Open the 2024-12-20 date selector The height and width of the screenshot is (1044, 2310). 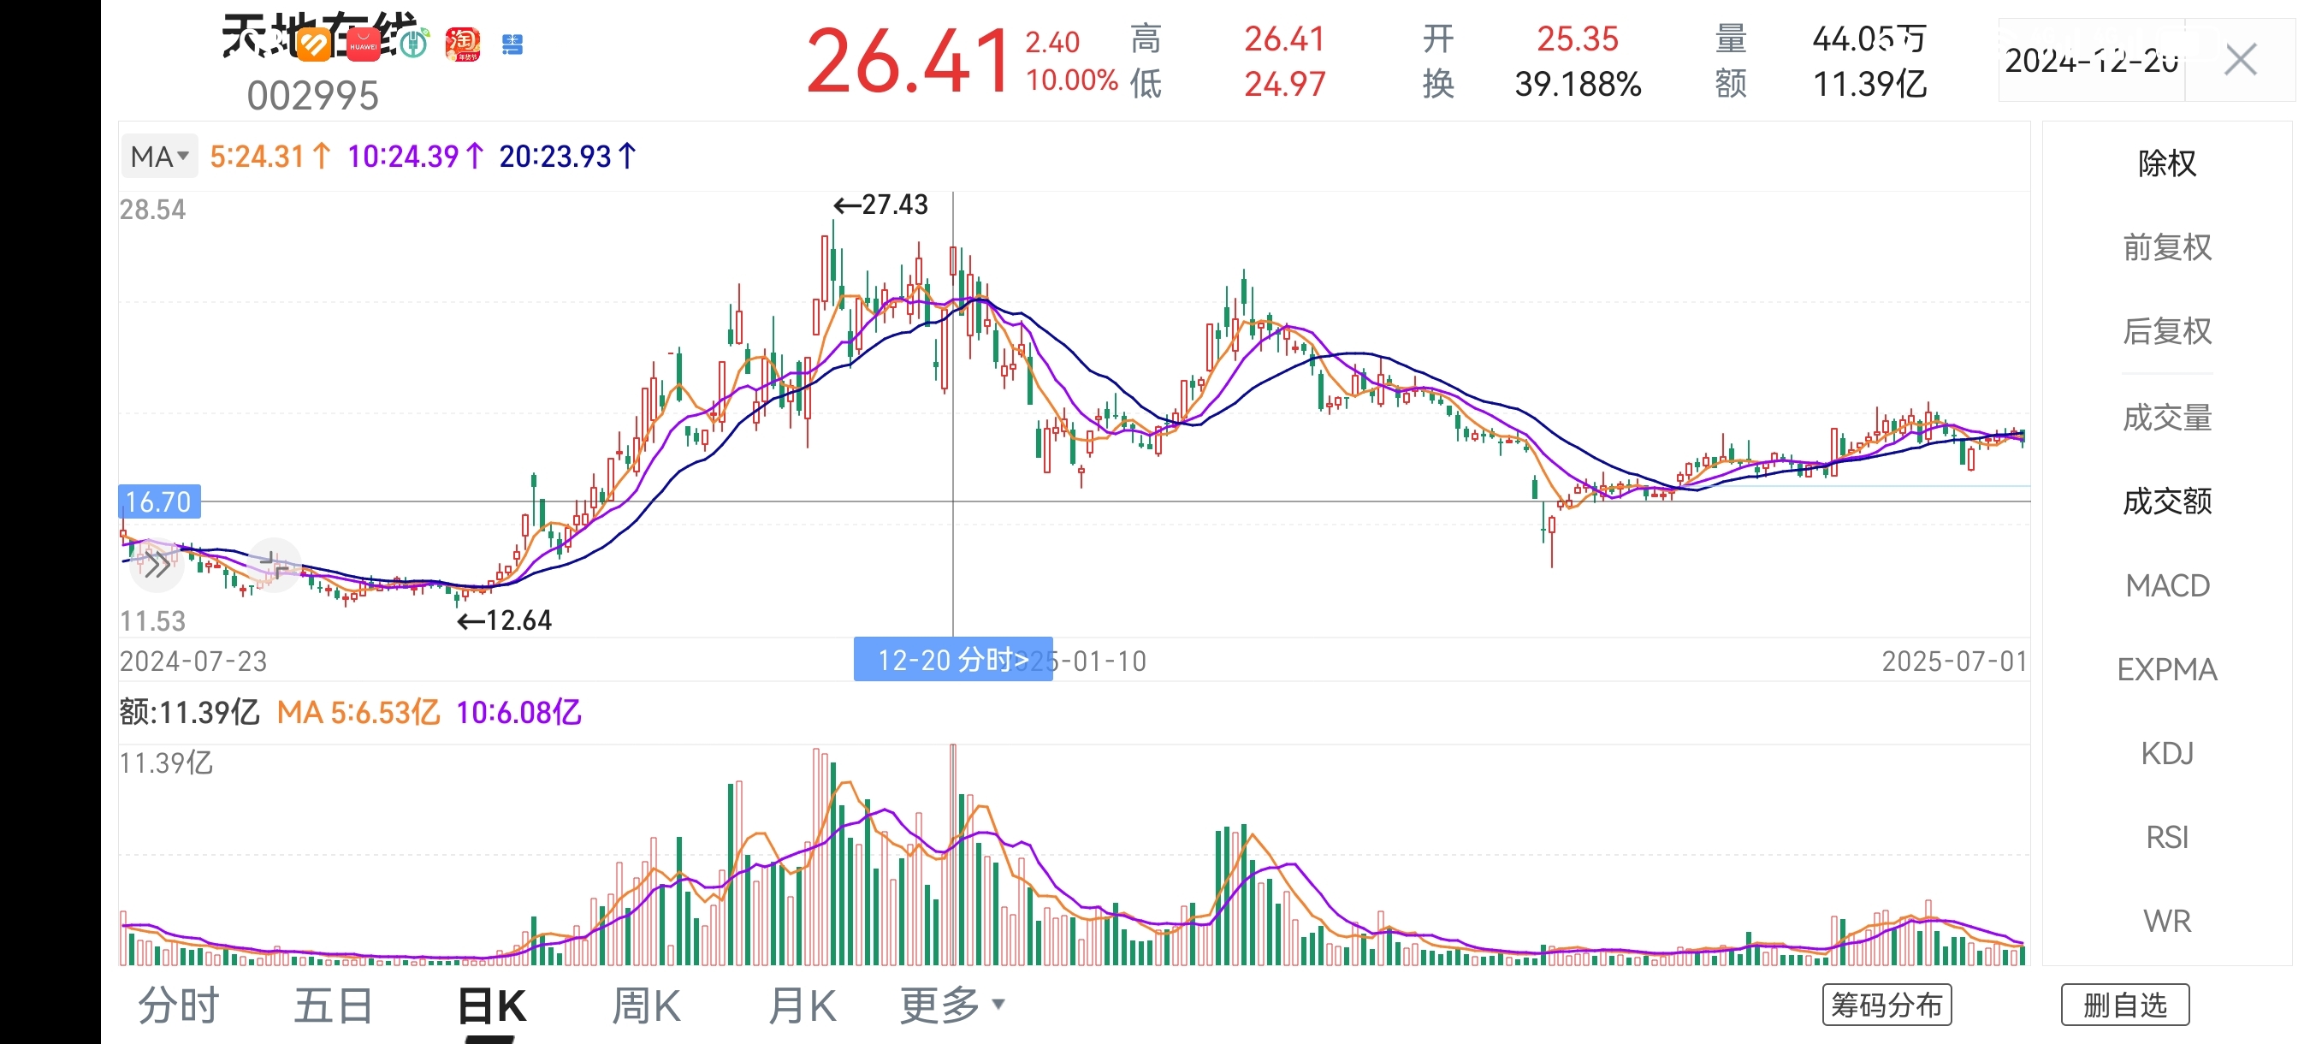[x=2091, y=61]
